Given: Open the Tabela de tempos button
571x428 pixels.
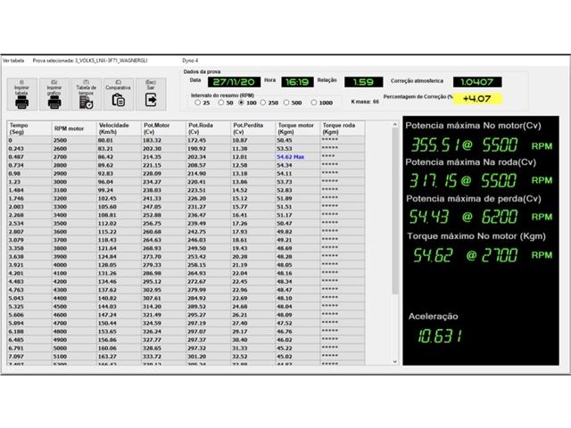Looking at the screenshot, I should coord(87,95).
